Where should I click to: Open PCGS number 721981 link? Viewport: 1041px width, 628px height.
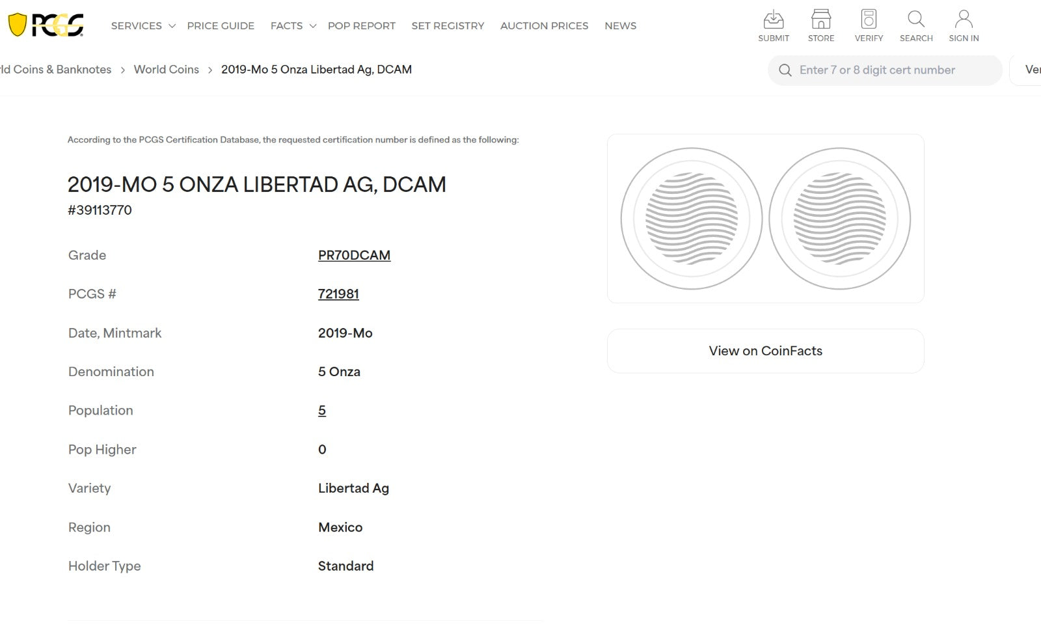(x=338, y=294)
